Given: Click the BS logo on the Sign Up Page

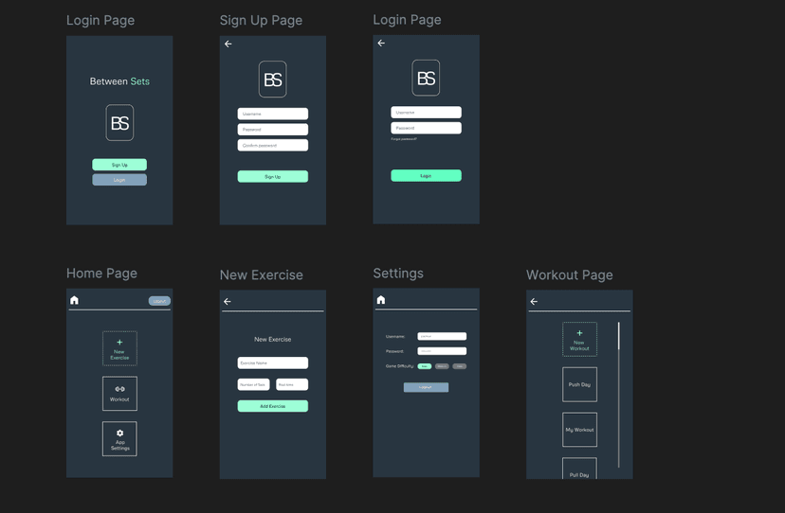Looking at the screenshot, I should coord(273,79).
